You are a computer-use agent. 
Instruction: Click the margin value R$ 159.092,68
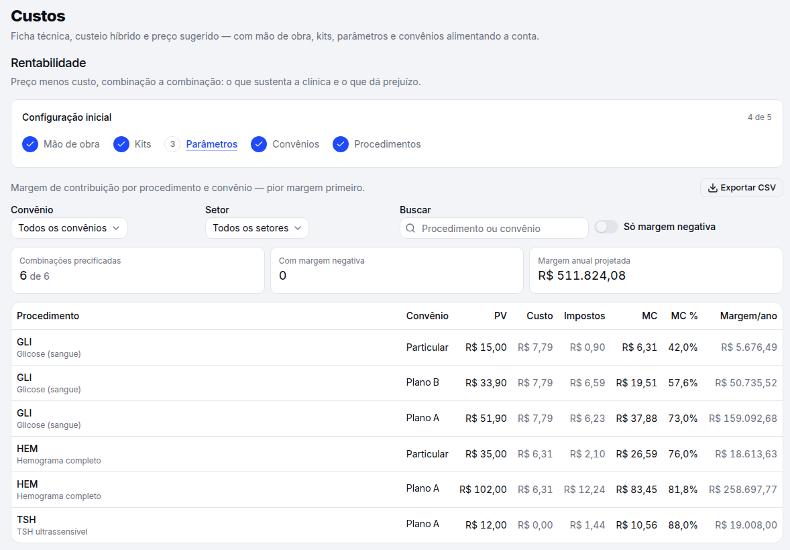point(742,419)
